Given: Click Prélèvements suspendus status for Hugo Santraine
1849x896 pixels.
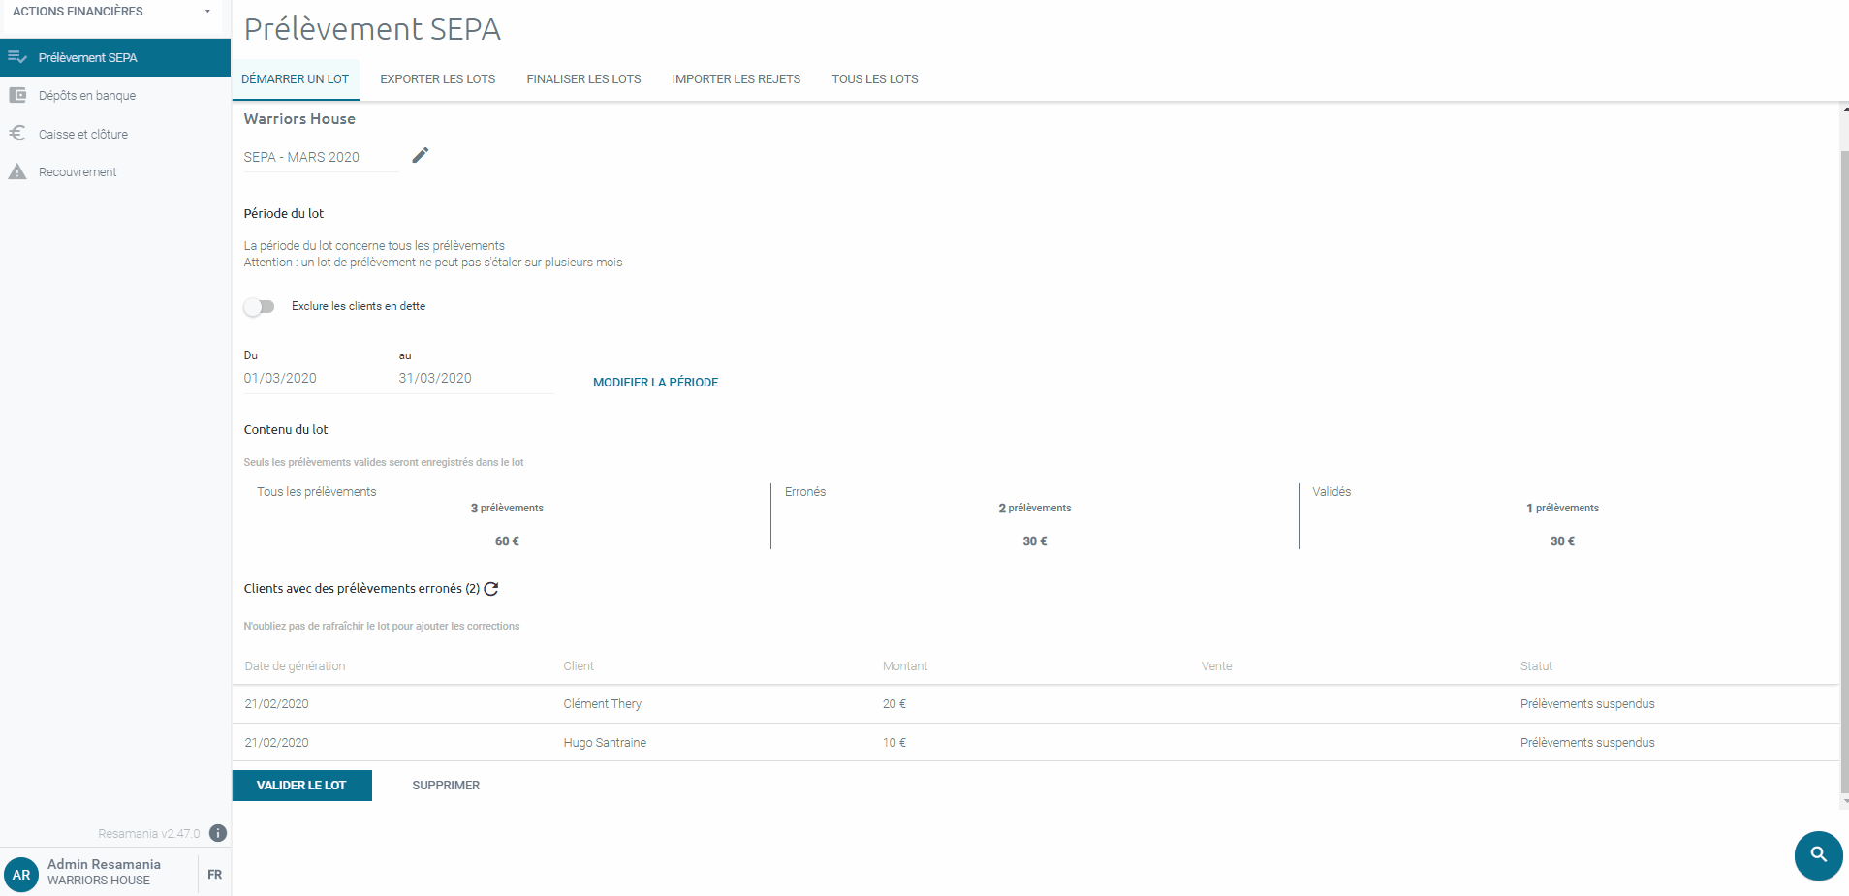Looking at the screenshot, I should [x=1587, y=743].
